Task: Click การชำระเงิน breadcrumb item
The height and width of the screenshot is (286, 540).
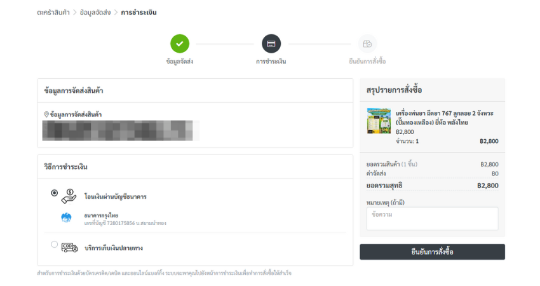Action: [x=138, y=13]
